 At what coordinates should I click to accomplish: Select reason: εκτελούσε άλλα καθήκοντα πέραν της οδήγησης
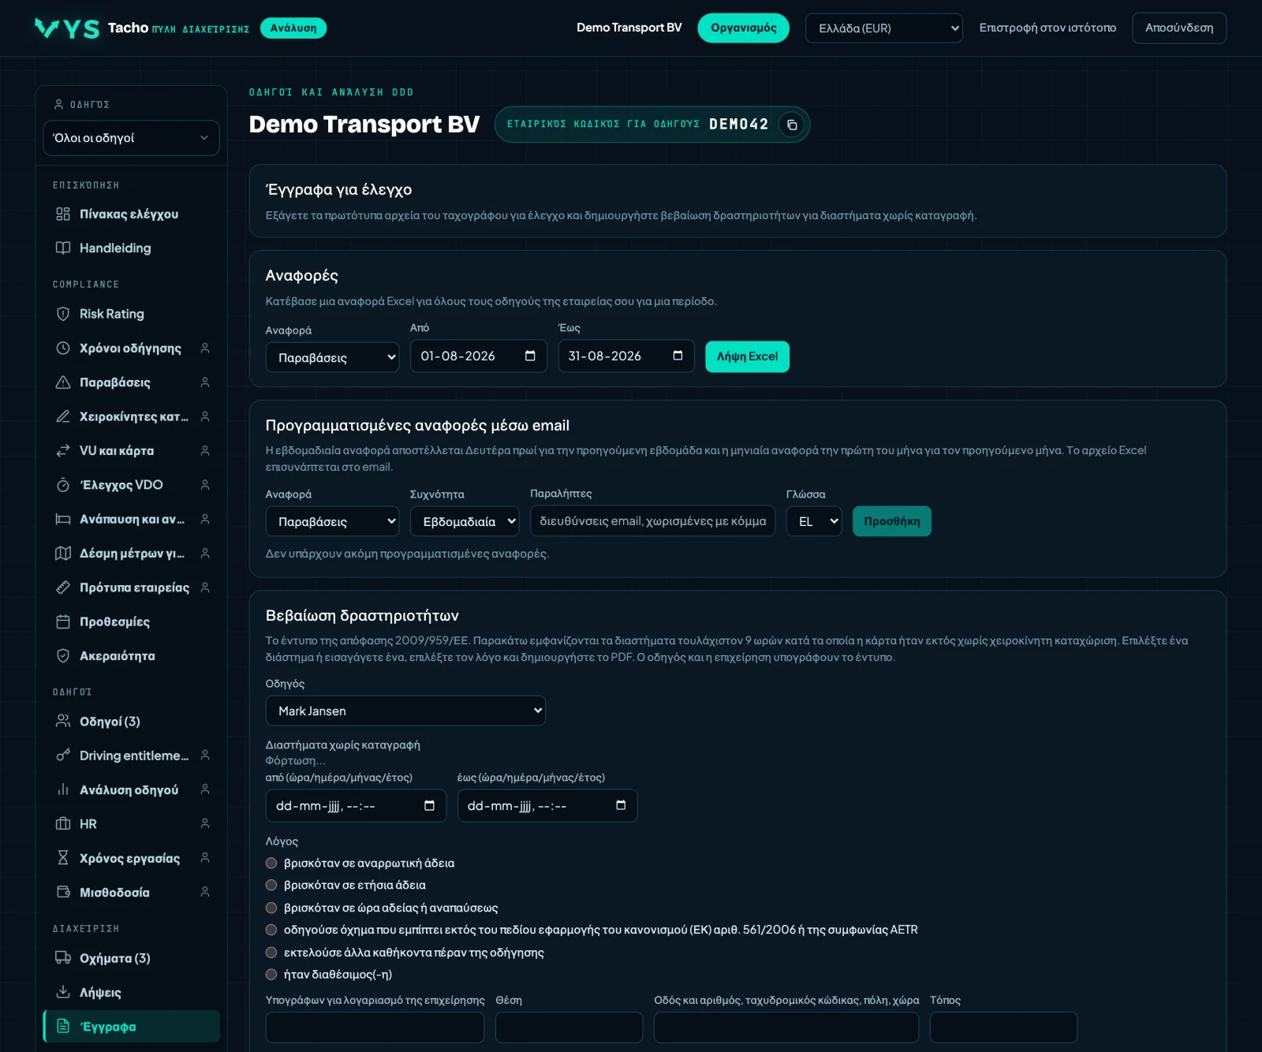click(x=271, y=953)
